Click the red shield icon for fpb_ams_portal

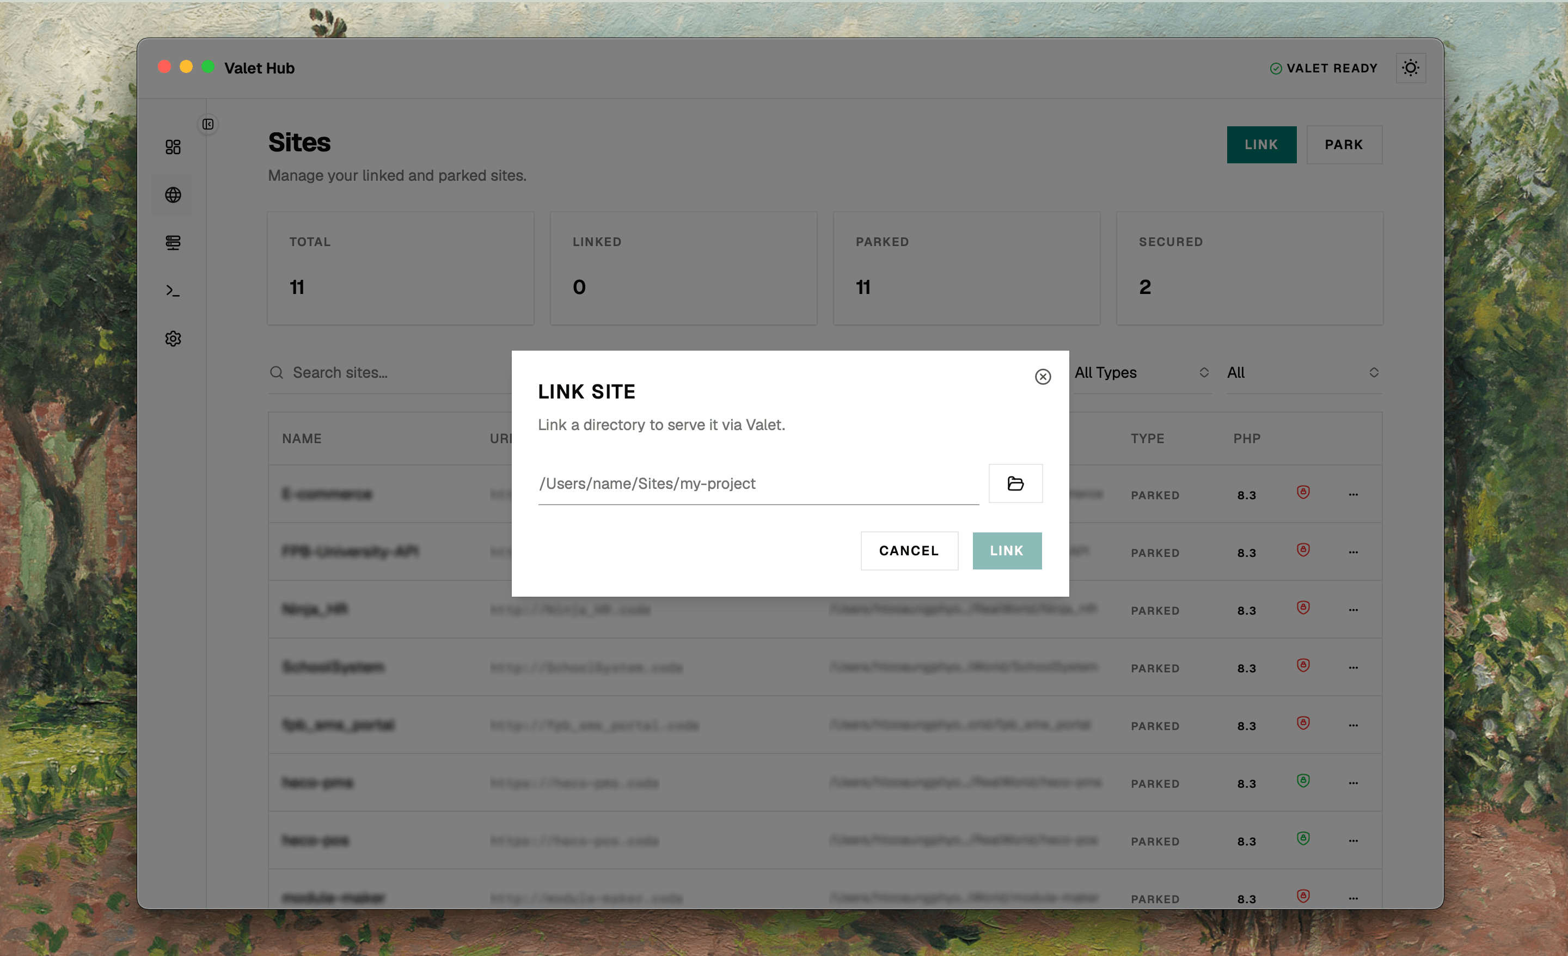click(x=1303, y=723)
